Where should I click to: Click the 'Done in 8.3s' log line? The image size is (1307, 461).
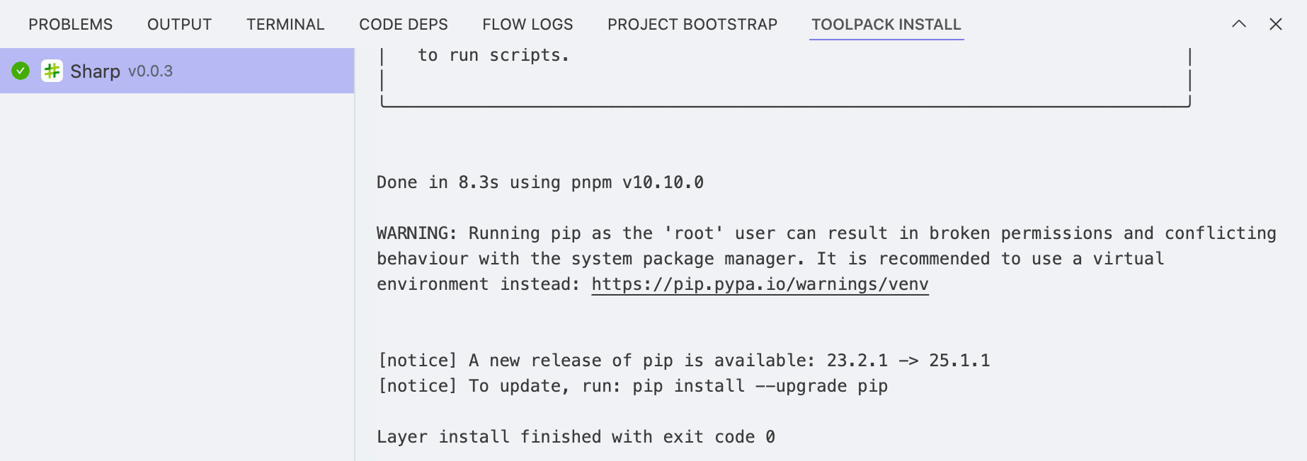click(540, 182)
